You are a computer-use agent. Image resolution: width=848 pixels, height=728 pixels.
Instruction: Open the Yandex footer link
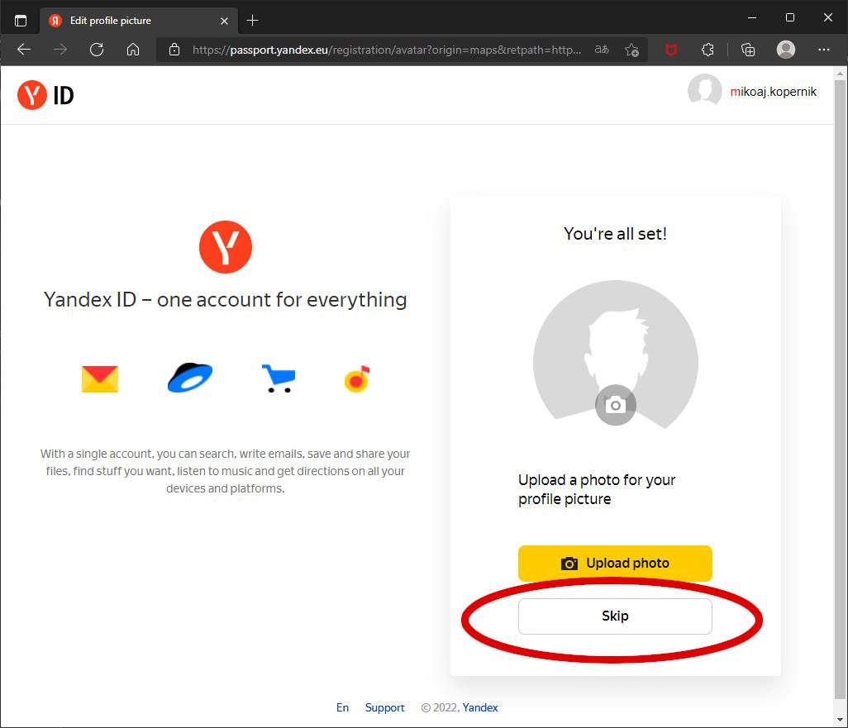tap(480, 707)
